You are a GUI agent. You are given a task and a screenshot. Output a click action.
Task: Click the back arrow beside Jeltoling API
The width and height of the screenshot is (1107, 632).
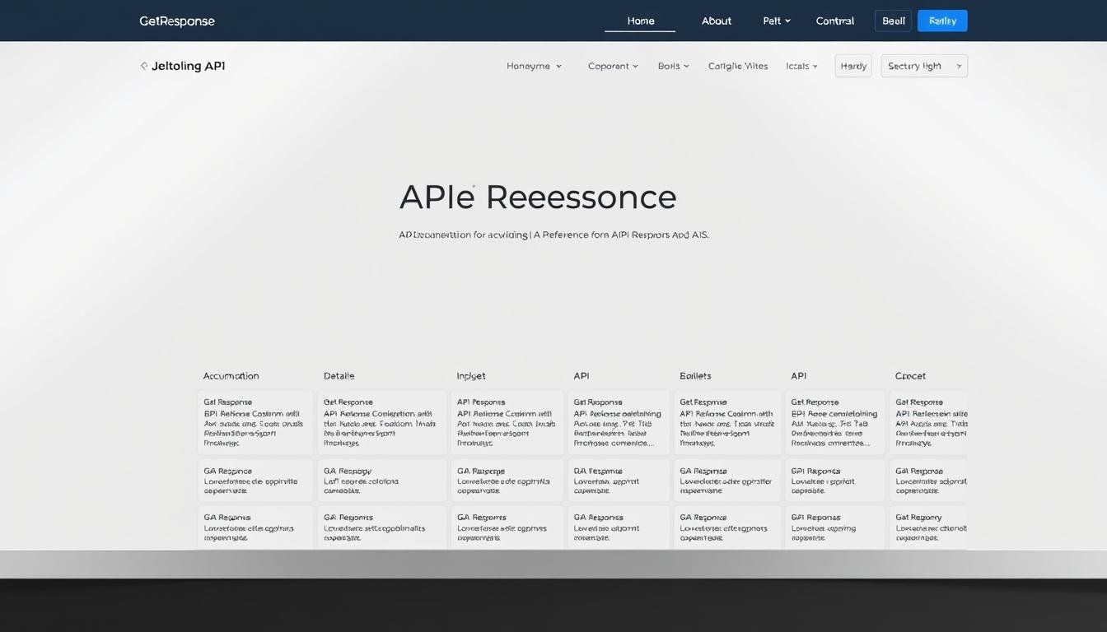[143, 66]
